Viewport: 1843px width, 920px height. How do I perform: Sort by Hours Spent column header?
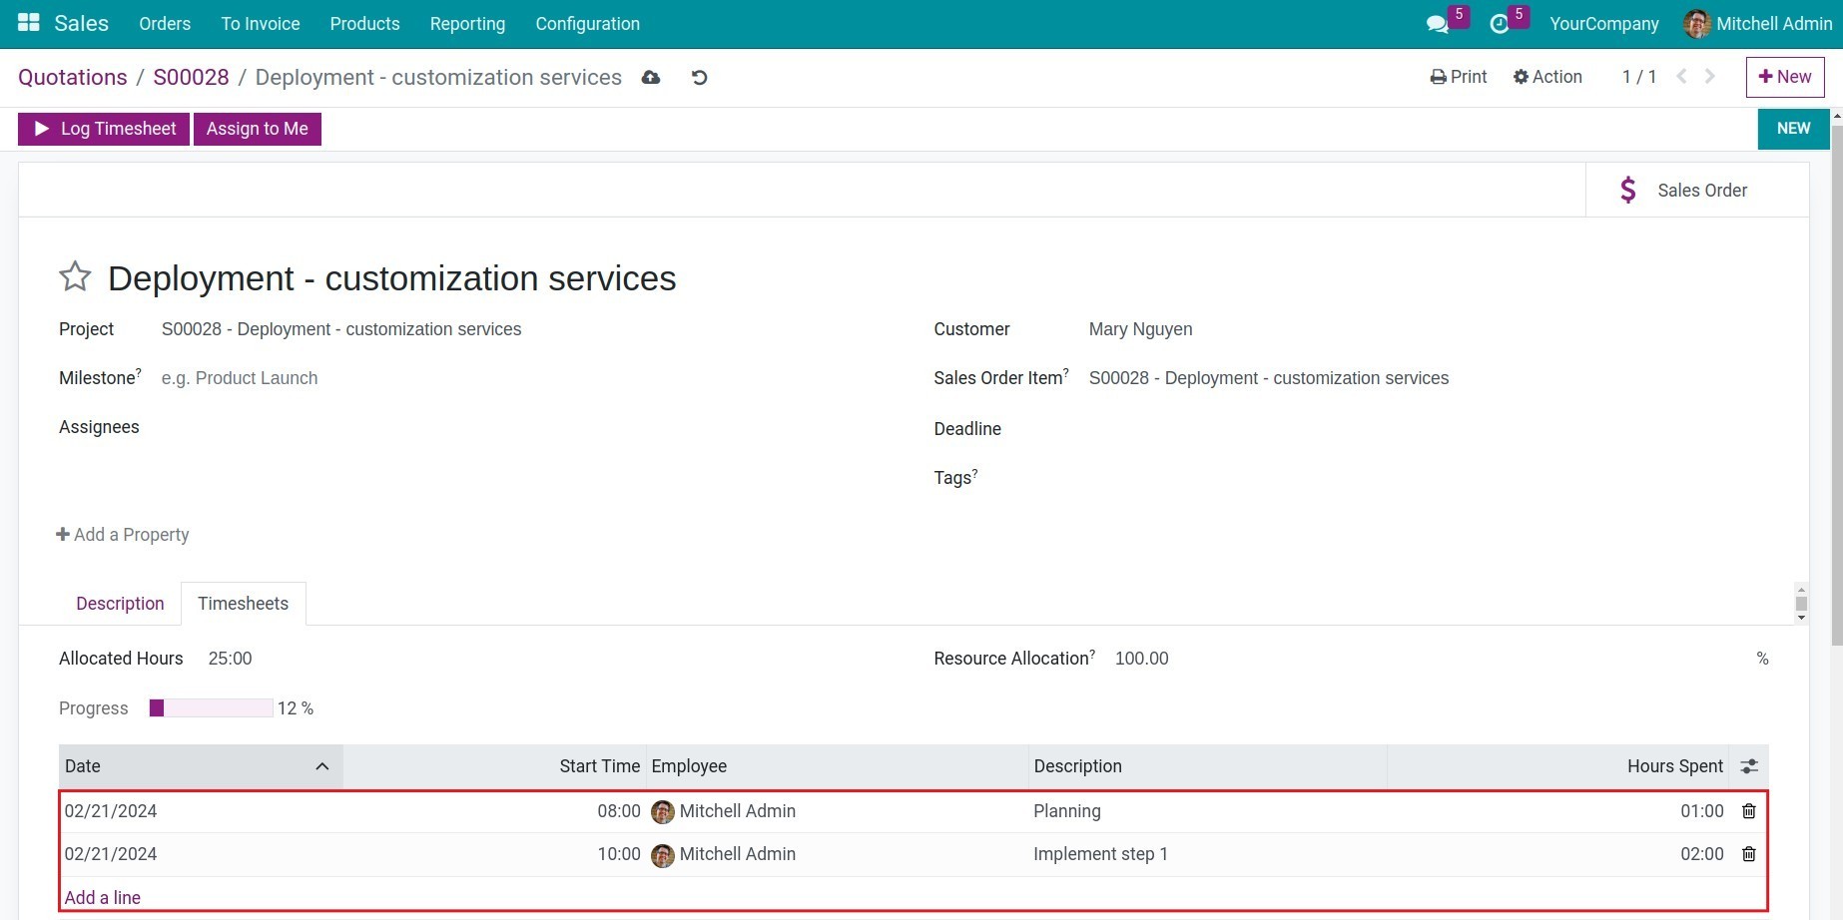tap(1675, 766)
